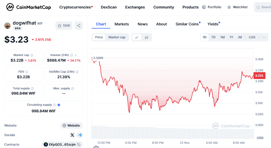Click the dogwifhat coin avatar

pos(7,26)
